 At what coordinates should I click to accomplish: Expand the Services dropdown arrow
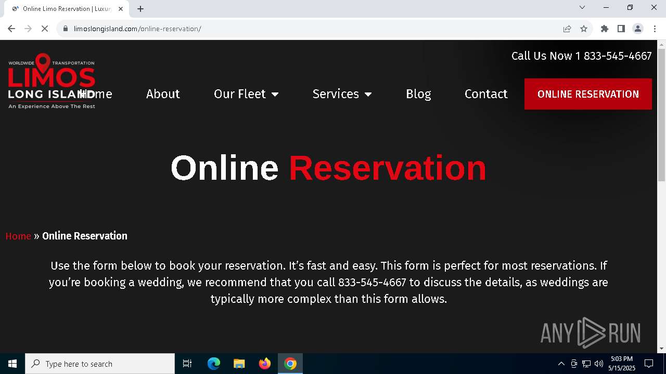pyautogui.click(x=368, y=95)
